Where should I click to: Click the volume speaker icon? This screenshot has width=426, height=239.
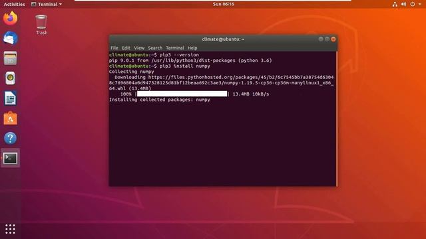pos(404,4)
